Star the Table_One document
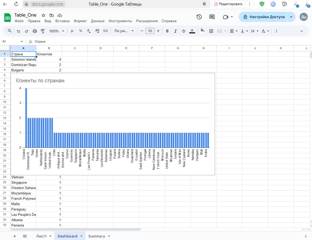312x240 pixels. click(x=44, y=15)
